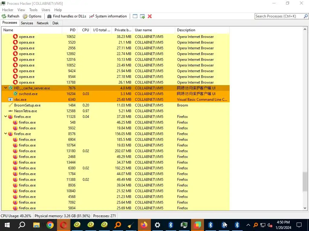Collapse firefox.exe PID 8576 tree node
309x231 pixels.
5,134
